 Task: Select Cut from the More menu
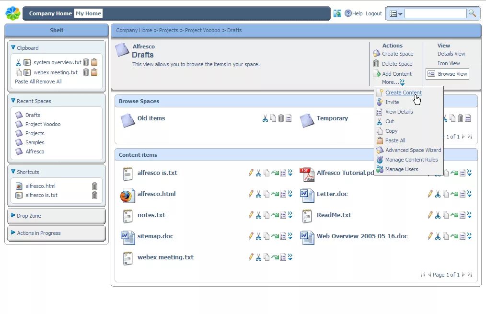tap(390, 121)
